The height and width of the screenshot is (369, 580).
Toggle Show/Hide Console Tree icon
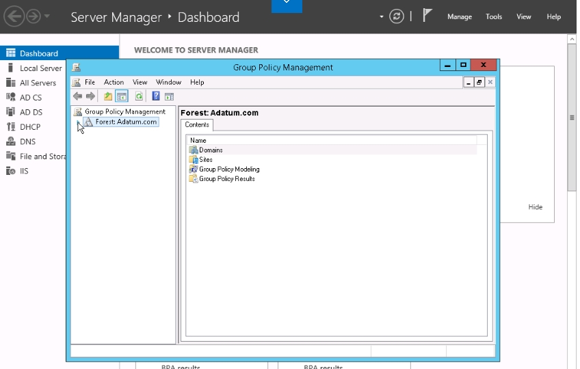(122, 96)
